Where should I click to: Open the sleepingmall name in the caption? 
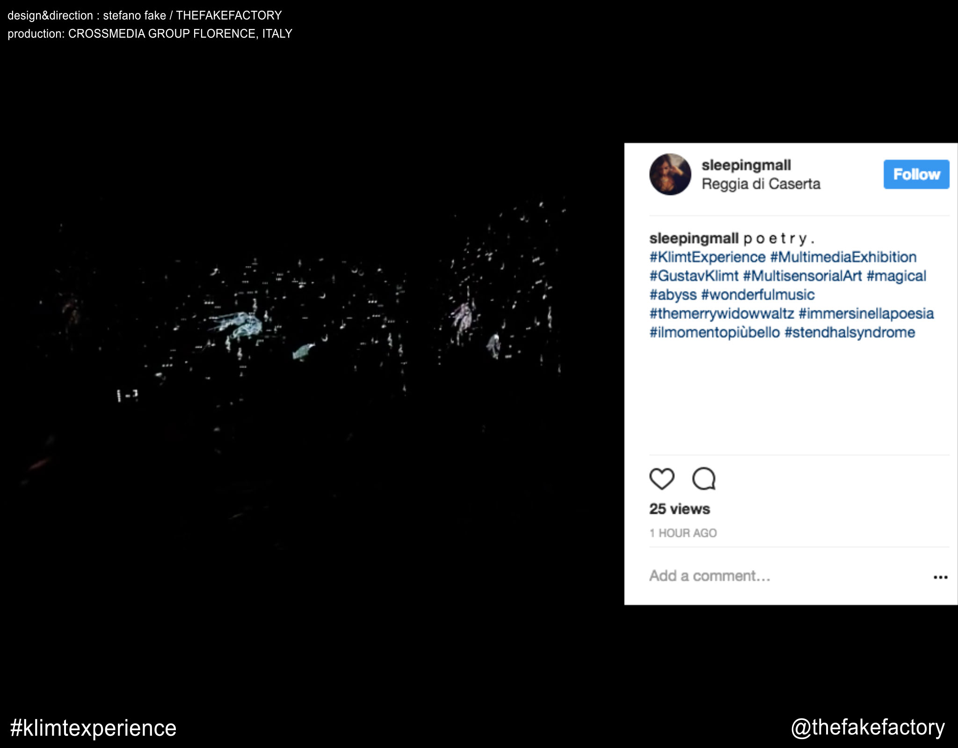[x=694, y=238]
